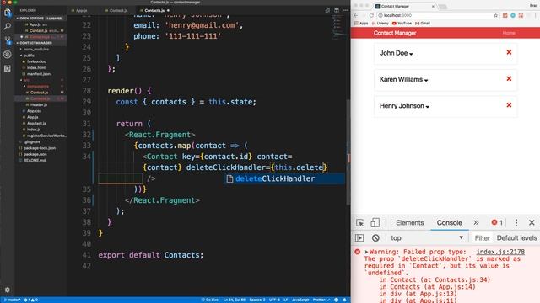
Task: Open the Explorer view in the activity bar
Action: (8, 13)
